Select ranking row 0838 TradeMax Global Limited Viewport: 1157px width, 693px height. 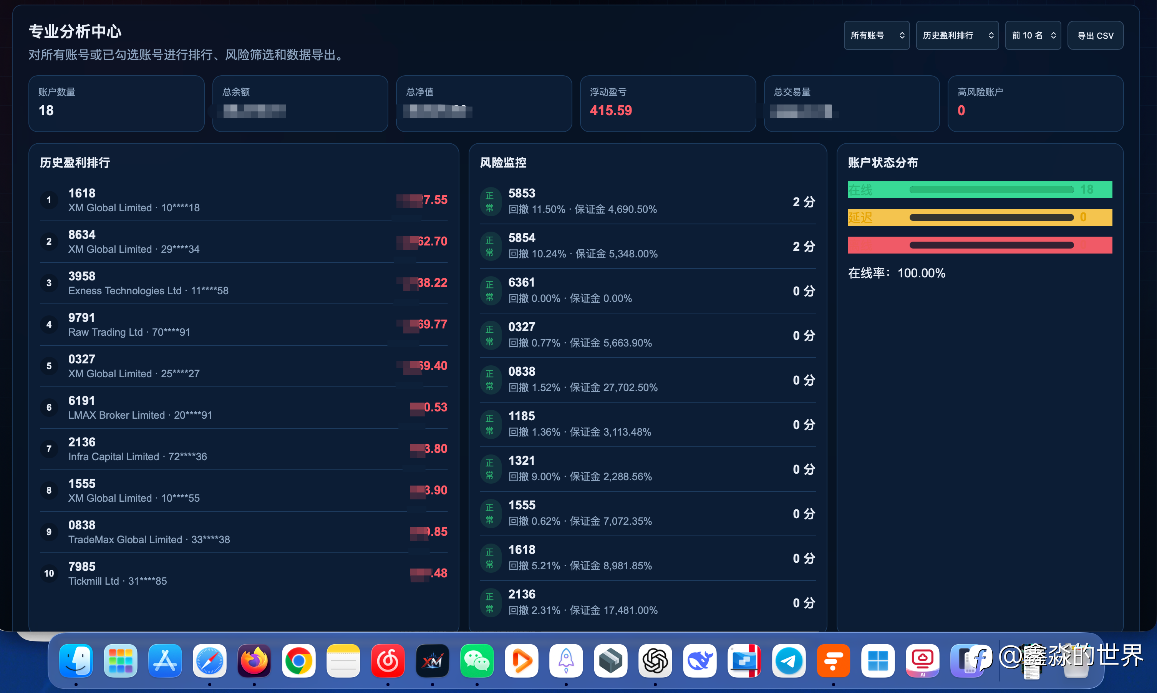[x=244, y=532]
